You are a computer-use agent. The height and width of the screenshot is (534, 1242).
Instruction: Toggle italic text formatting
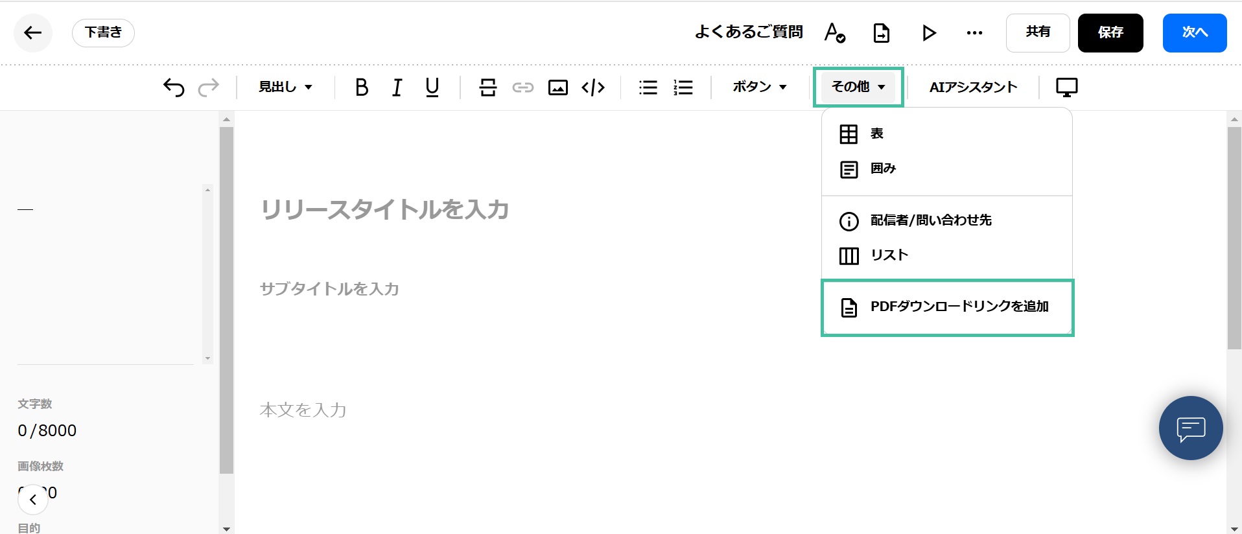397,87
